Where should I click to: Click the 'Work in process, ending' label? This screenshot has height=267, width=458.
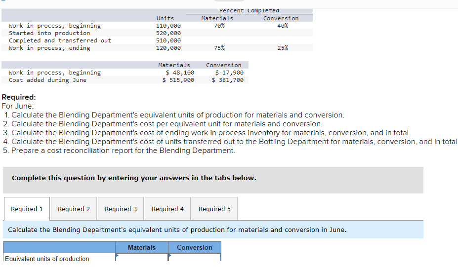tap(49, 48)
